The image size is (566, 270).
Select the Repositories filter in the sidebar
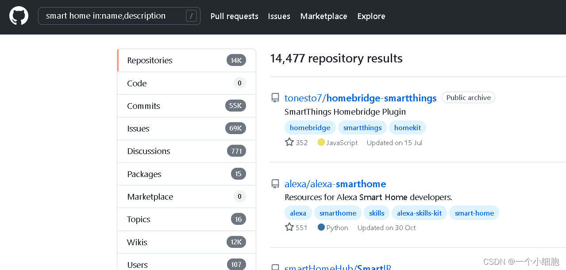pos(186,60)
